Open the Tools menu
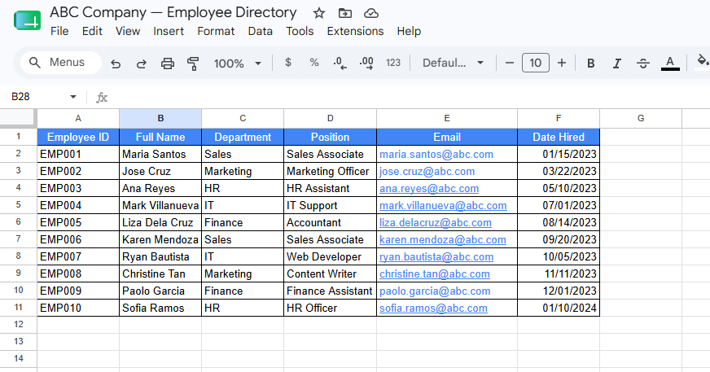The height and width of the screenshot is (372, 710). [x=300, y=31]
